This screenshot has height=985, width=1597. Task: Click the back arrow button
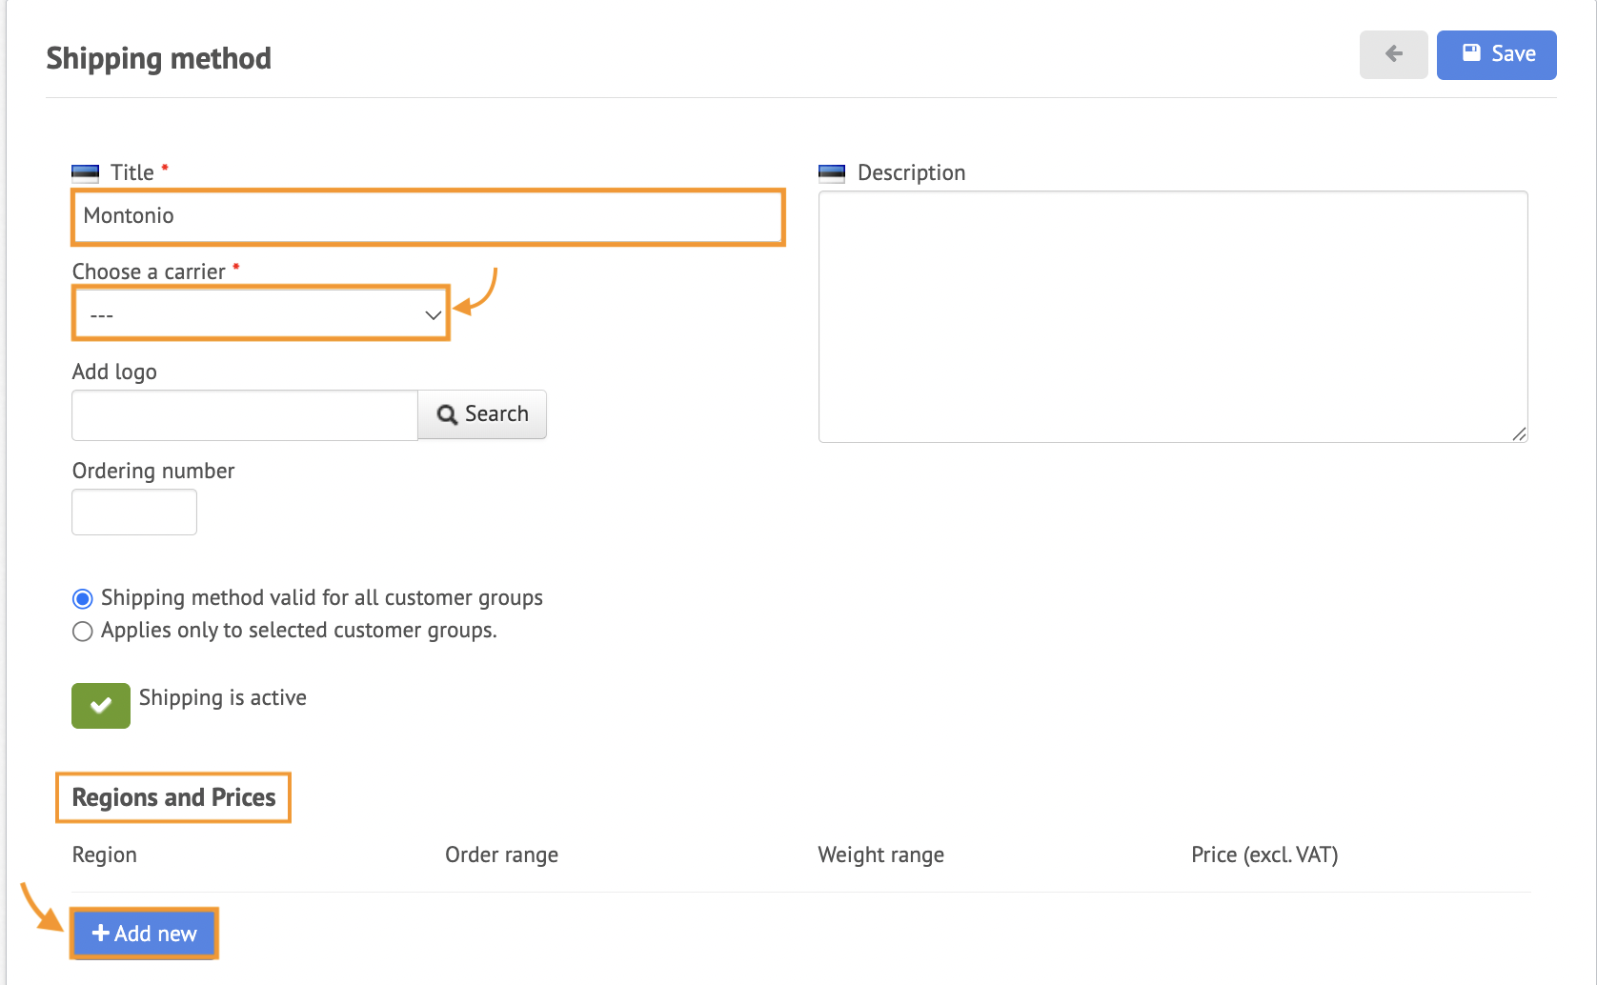tap(1393, 54)
